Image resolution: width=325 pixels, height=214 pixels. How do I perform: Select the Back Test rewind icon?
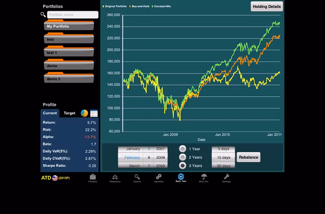pos(181,176)
